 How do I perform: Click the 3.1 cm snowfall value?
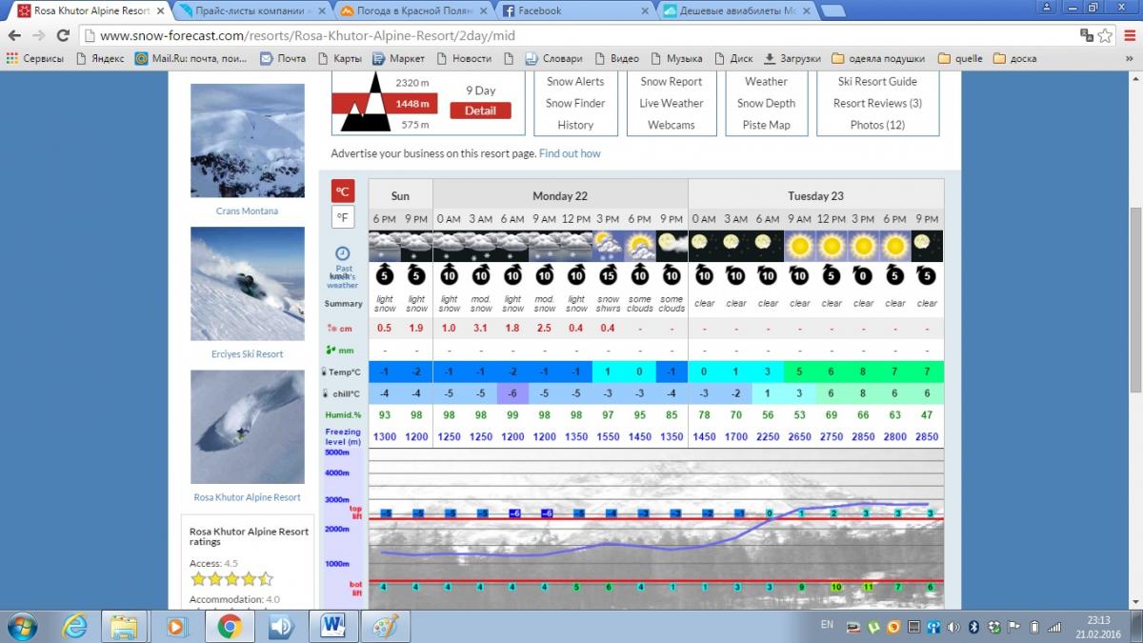coord(481,329)
